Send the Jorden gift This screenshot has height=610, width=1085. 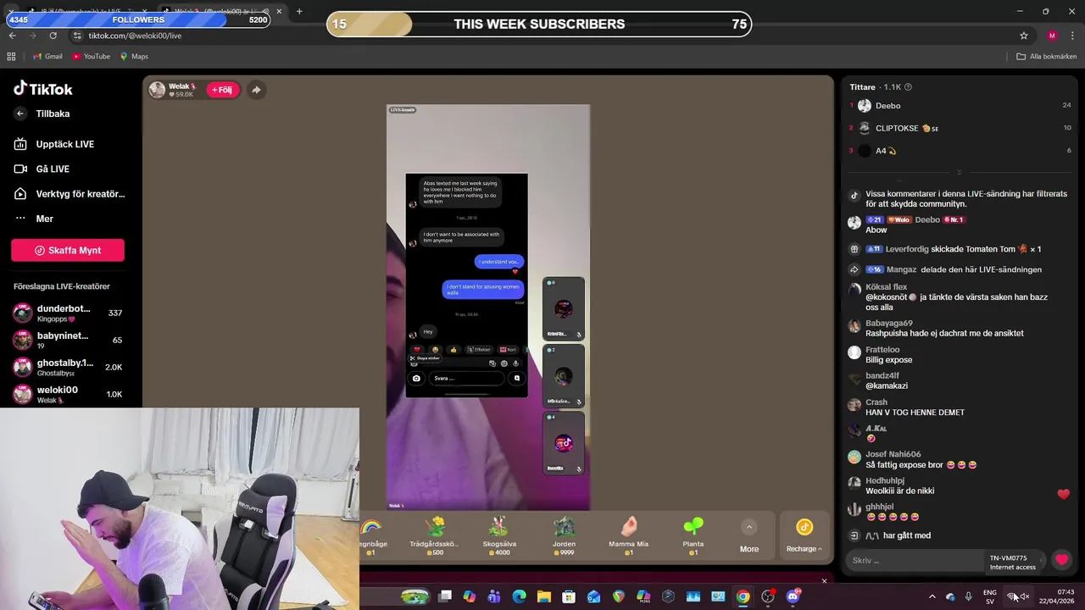coord(564,536)
